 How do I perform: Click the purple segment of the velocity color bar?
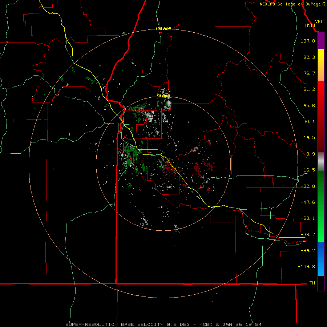pos(321,41)
